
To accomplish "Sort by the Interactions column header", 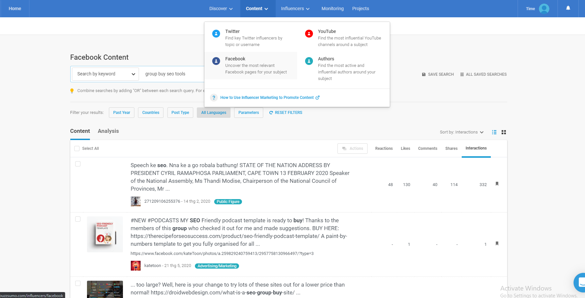I will (x=476, y=148).
